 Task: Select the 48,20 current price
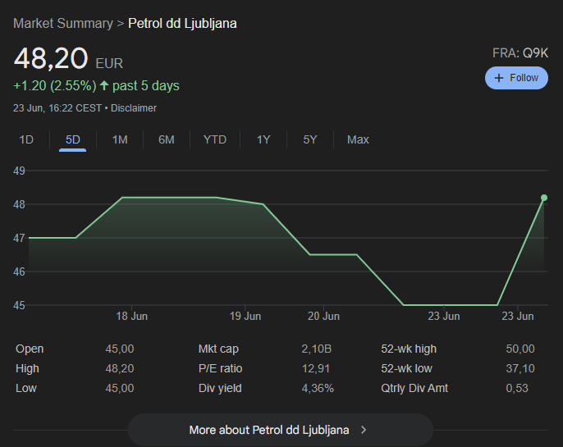pos(51,58)
